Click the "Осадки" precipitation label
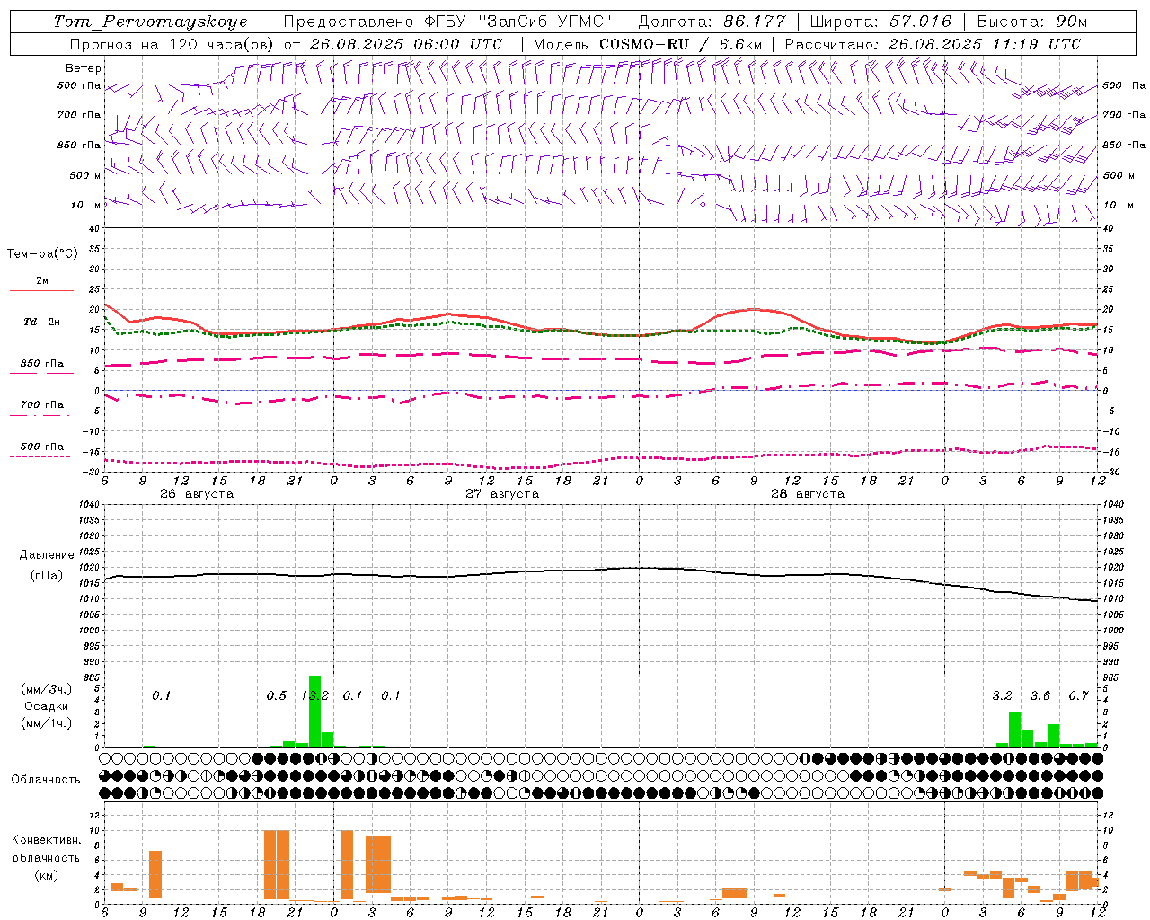Screen dimensions: 1150x920 click(46, 706)
